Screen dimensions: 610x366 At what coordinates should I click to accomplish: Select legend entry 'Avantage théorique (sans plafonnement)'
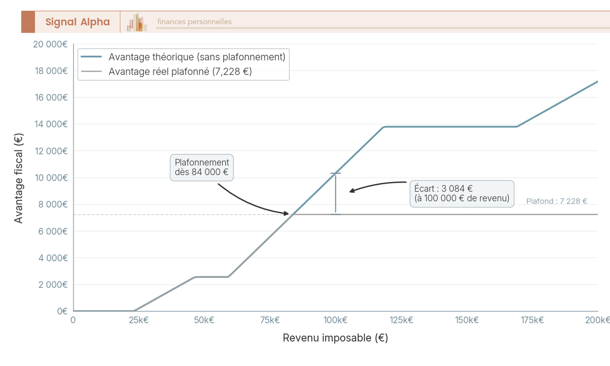click(x=197, y=57)
